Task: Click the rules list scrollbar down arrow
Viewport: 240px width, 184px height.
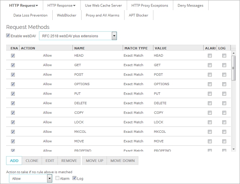Action: click(234, 149)
